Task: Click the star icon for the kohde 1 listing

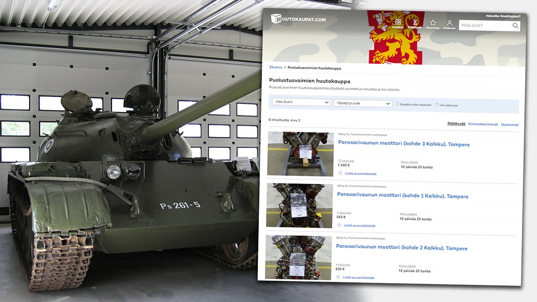Action: tap(339, 225)
